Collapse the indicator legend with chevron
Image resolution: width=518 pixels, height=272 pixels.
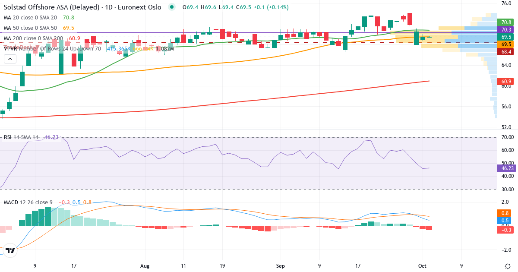(10, 60)
